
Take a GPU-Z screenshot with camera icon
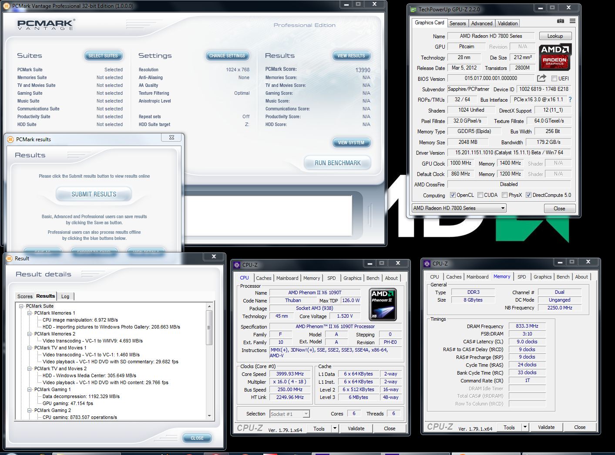tap(561, 21)
